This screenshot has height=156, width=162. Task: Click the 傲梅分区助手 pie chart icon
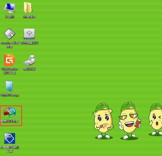(x=10, y=112)
